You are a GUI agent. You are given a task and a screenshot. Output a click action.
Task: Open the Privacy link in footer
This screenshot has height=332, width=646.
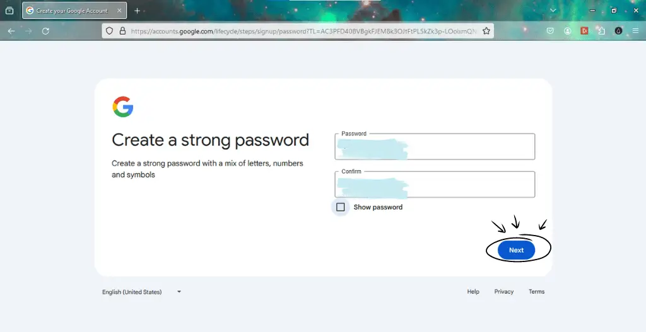(x=503, y=292)
